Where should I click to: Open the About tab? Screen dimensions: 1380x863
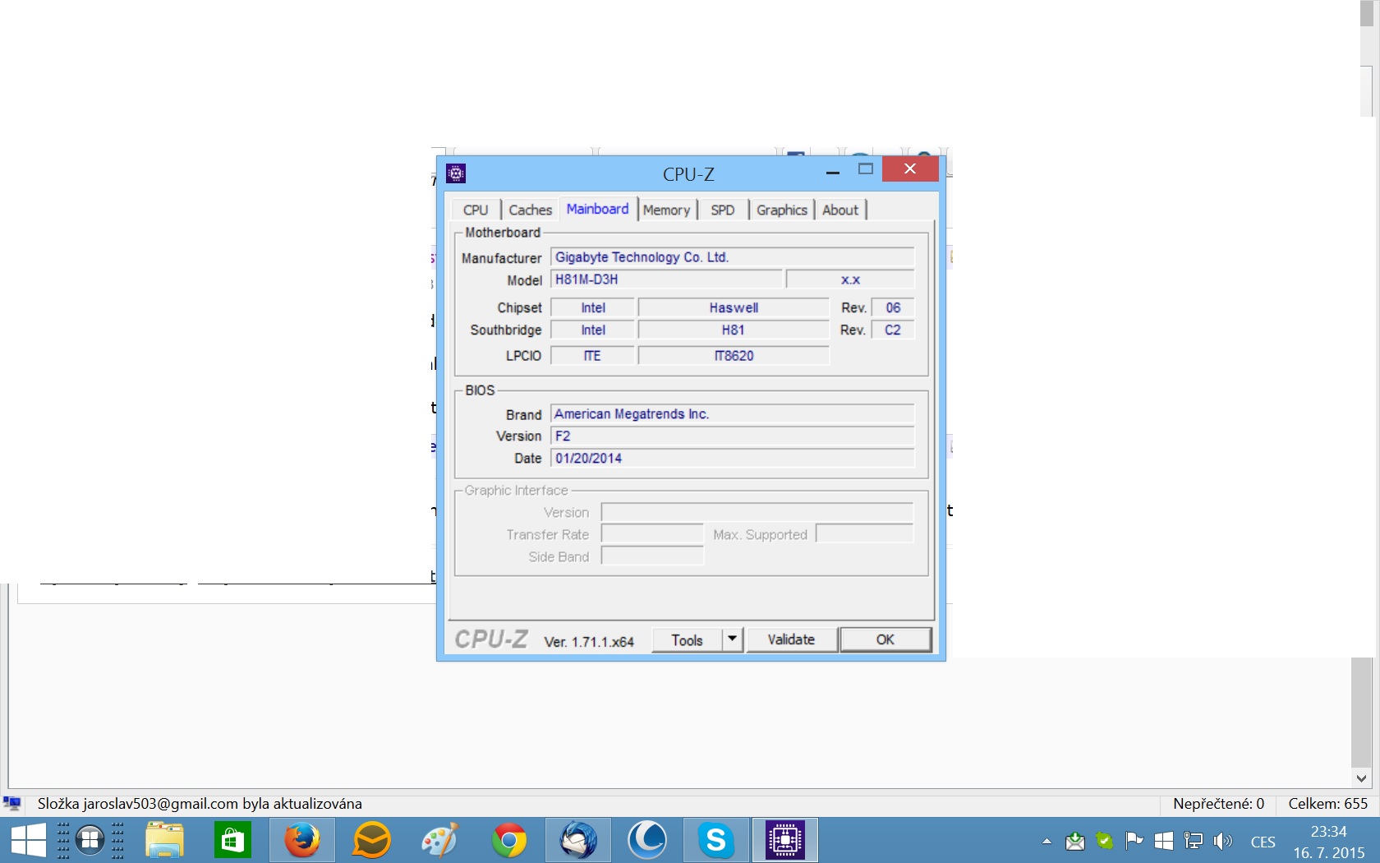[x=840, y=210]
